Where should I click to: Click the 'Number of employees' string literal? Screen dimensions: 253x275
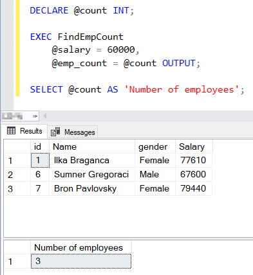182,89
